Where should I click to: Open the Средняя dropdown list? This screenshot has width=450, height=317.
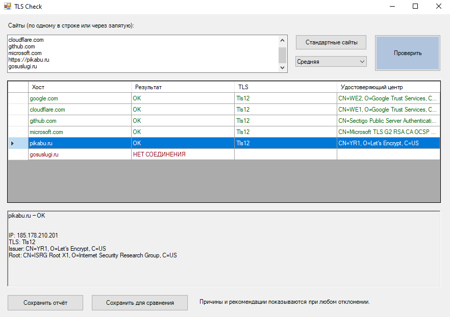[x=331, y=62]
